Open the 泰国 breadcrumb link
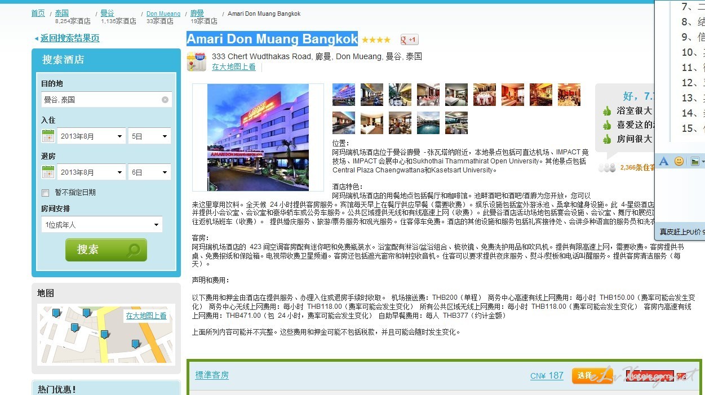Screen dimensions: 705x395 click(61, 13)
